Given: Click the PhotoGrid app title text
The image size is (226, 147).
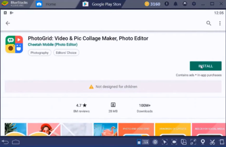Looking at the screenshot, I should pyautogui.click(x=88, y=38).
